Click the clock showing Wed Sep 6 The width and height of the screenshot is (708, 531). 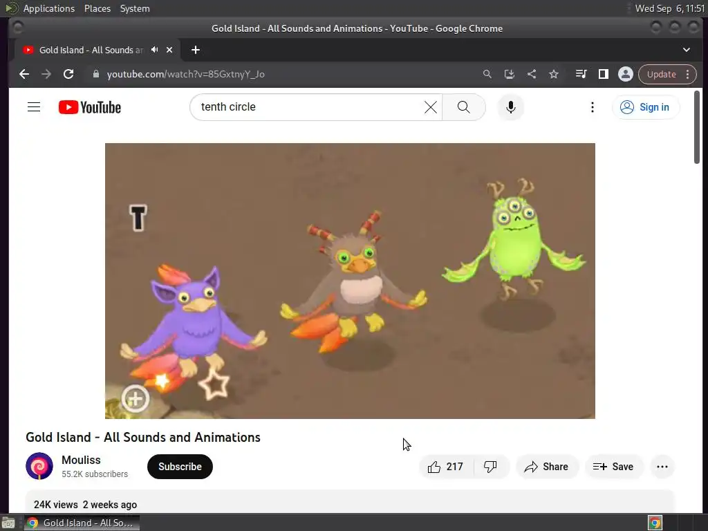click(x=669, y=8)
